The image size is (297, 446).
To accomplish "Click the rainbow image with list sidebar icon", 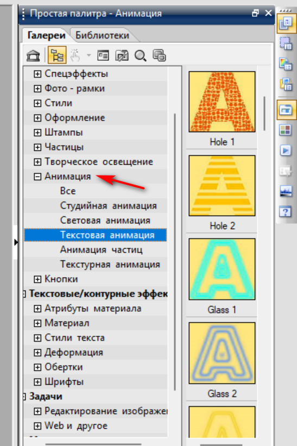I will pos(286,64).
